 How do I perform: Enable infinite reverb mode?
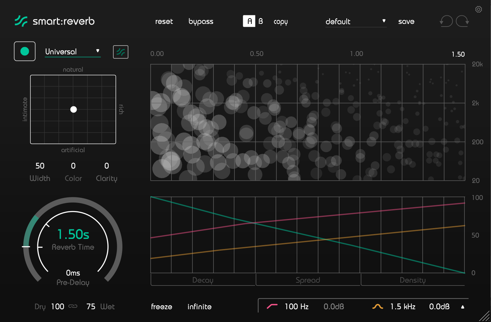click(x=199, y=307)
